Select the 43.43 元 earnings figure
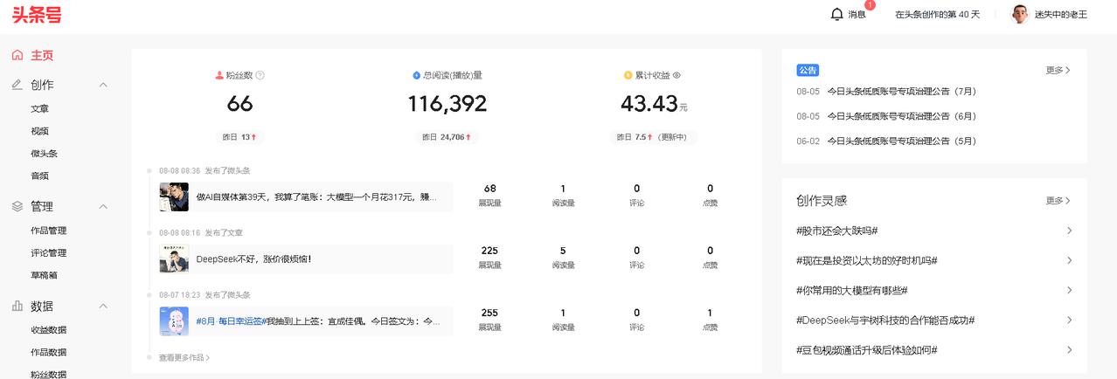Image resolution: width=1117 pixels, height=379 pixels. click(654, 104)
